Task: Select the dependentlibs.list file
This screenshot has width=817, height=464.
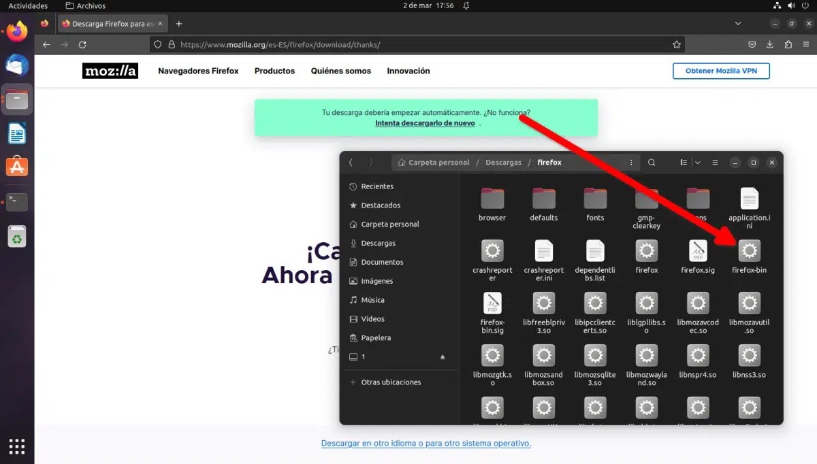Action: [595, 261]
